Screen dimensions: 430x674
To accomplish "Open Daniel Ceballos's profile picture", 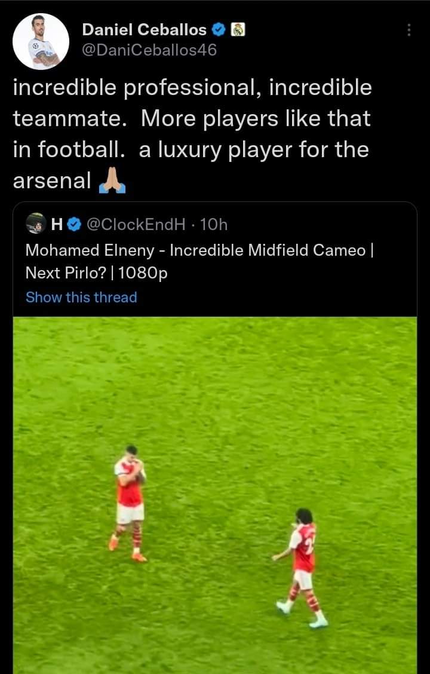I will pyautogui.click(x=41, y=41).
